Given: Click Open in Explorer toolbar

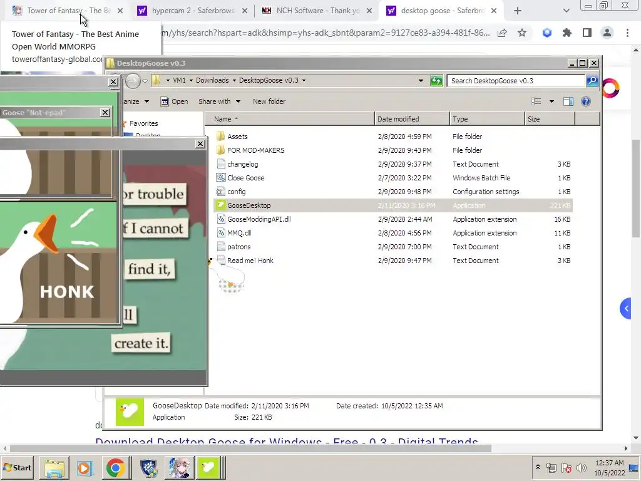Looking at the screenshot, I should click(x=174, y=101).
